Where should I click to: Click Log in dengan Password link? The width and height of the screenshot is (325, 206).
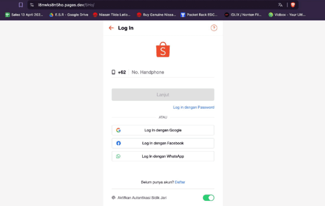click(194, 107)
